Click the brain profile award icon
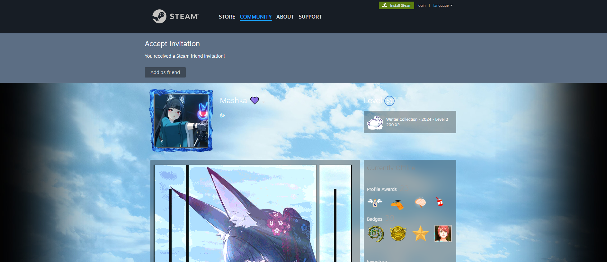The width and height of the screenshot is (607, 262). [x=420, y=202]
